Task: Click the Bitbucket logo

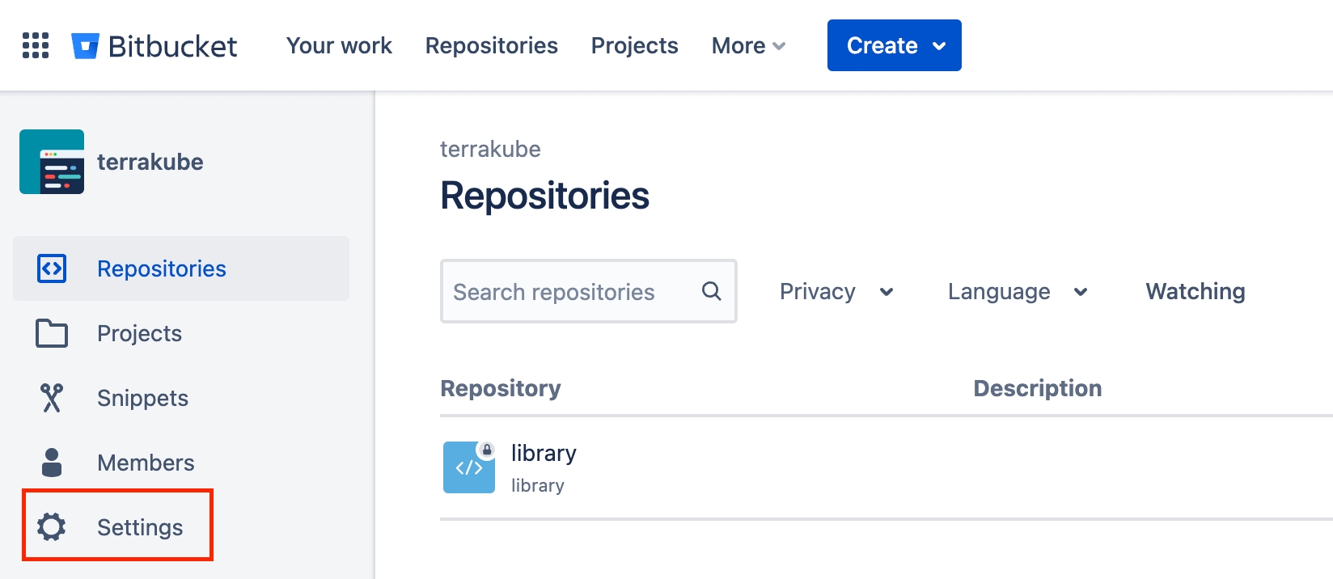Action: pos(154,46)
